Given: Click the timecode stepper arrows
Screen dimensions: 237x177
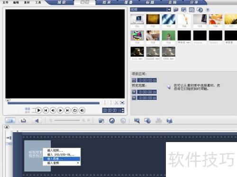Looking at the screenshot, I should click(123, 110).
